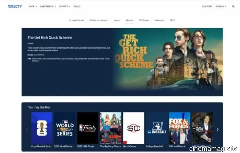Expand the SHOP dropdown menu
The image size is (240, 153).
point(33,7)
